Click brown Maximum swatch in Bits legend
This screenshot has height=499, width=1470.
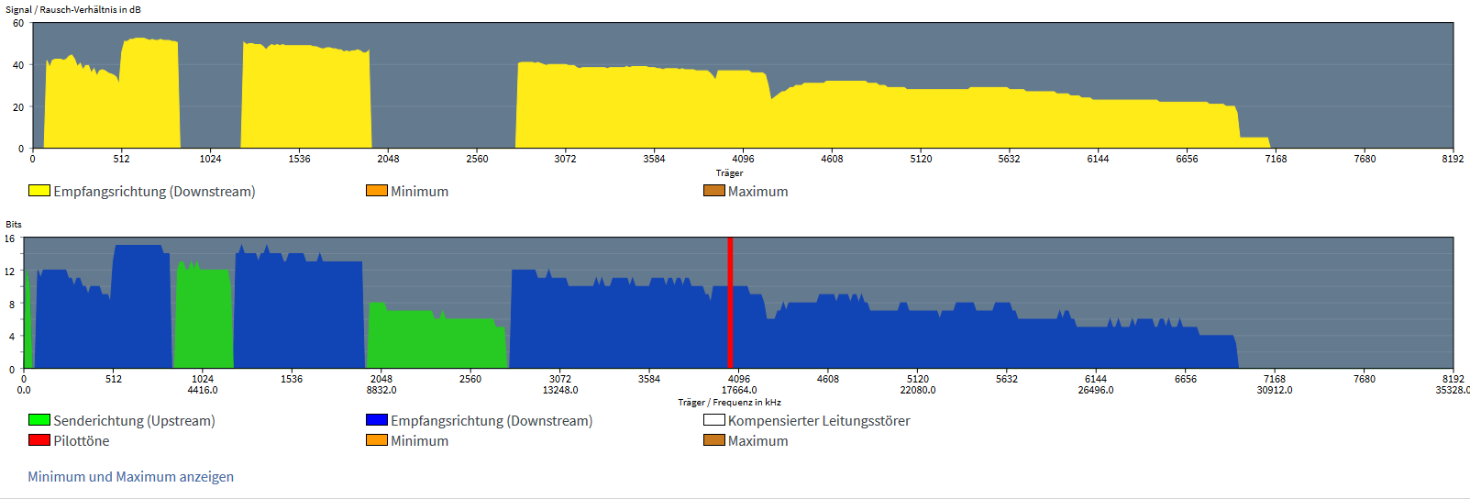point(714,440)
